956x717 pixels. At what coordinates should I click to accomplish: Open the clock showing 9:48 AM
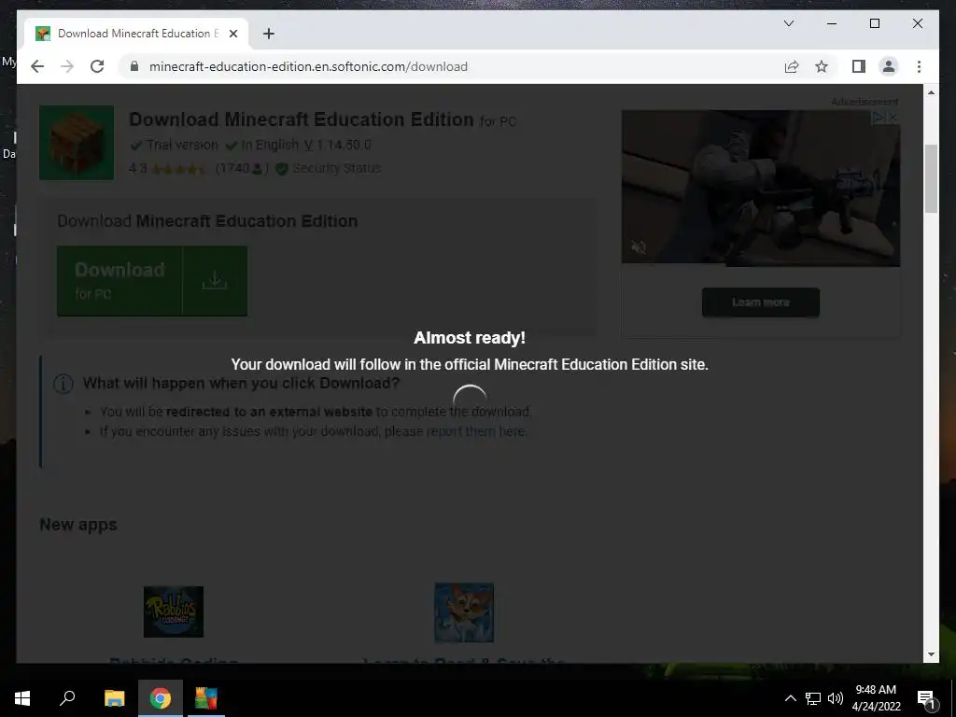click(876, 698)
